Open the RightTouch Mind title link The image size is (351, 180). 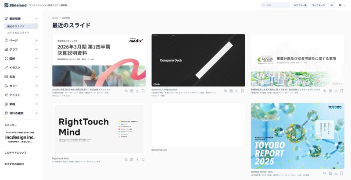pos(61,159)
